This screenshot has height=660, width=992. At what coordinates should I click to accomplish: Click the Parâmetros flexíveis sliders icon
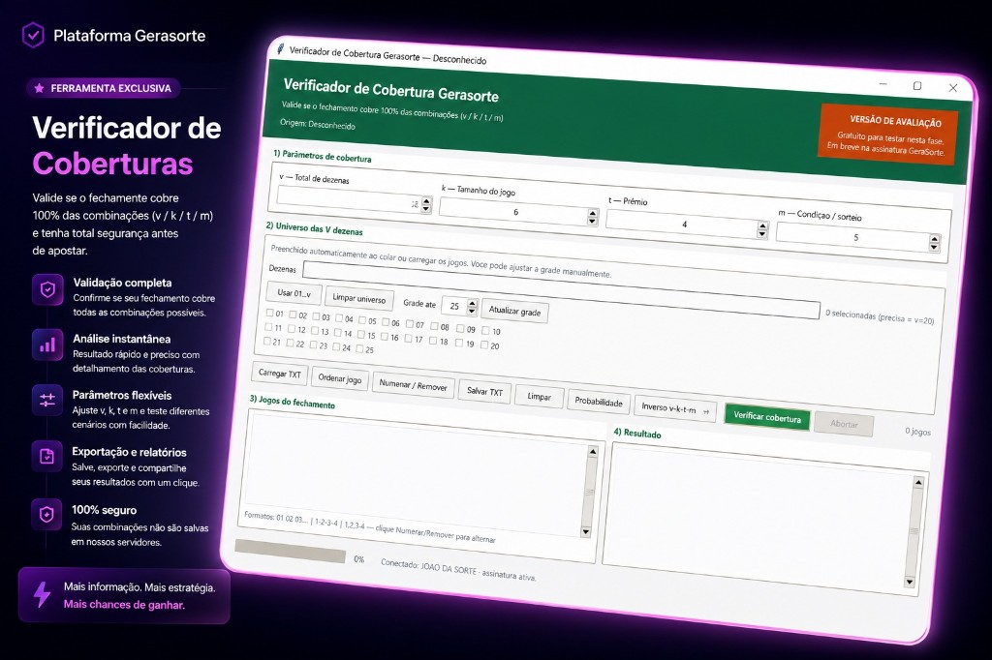47,401
